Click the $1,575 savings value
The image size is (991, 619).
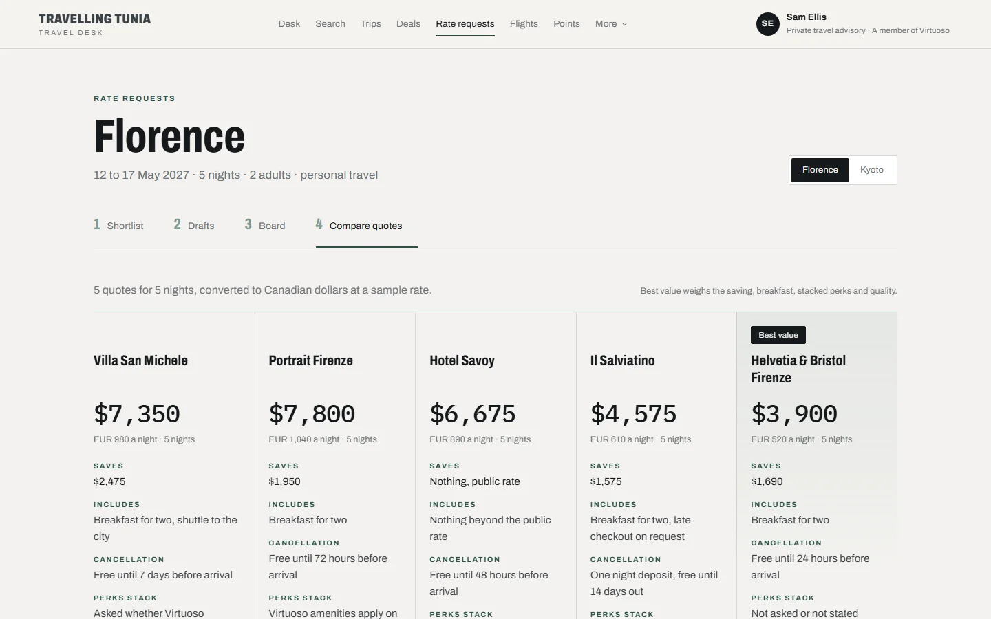606,481
